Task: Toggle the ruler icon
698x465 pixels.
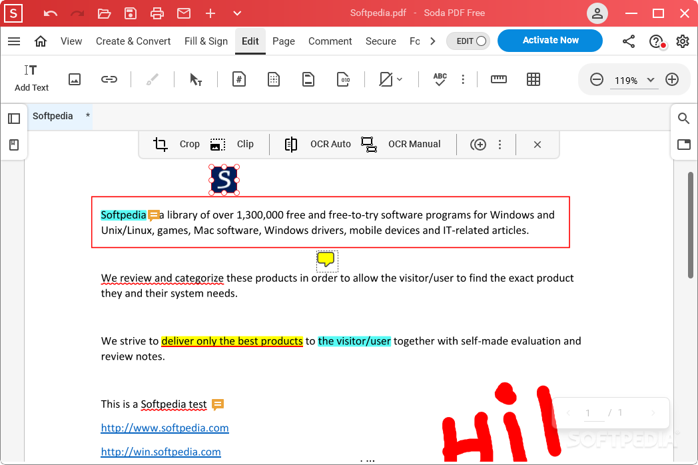Action: (499, 79)
